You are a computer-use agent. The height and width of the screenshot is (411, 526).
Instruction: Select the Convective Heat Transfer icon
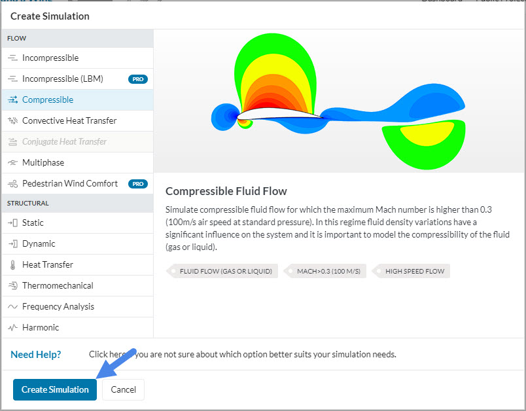[x=12, y=120]
